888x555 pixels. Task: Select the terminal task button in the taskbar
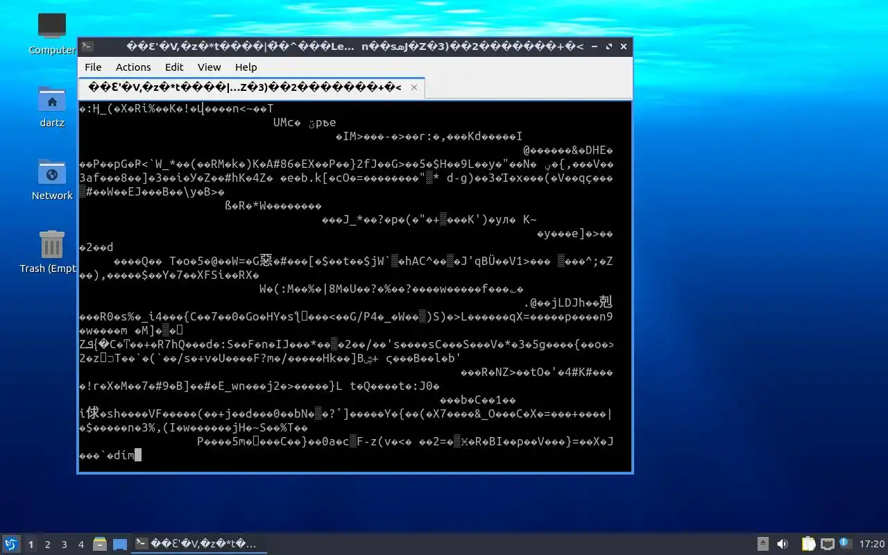[x=199, y=544]
